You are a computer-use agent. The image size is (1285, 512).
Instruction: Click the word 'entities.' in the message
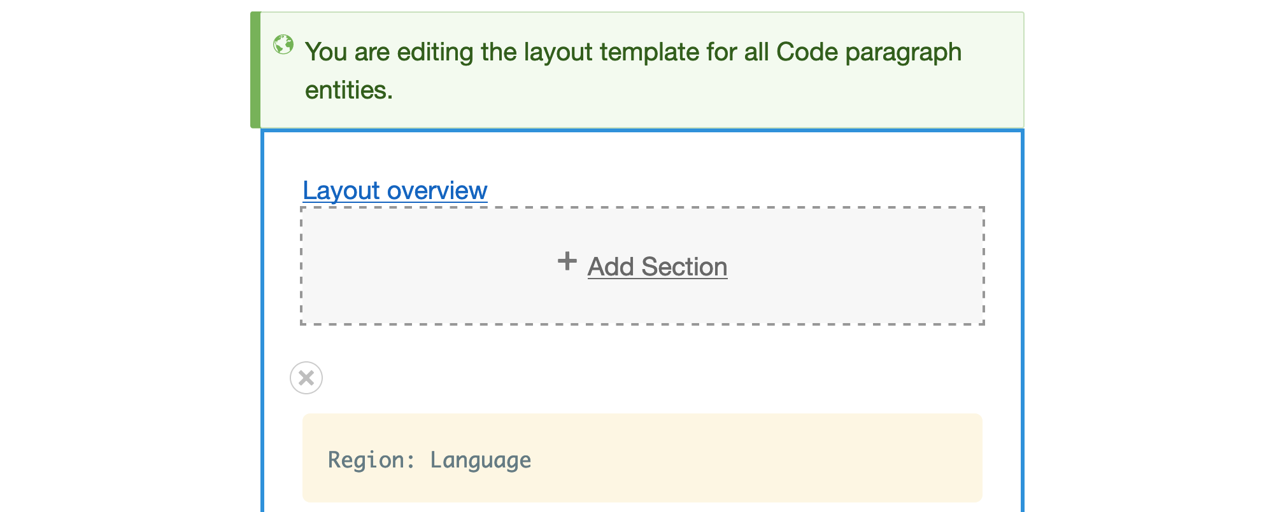point(349,90)
